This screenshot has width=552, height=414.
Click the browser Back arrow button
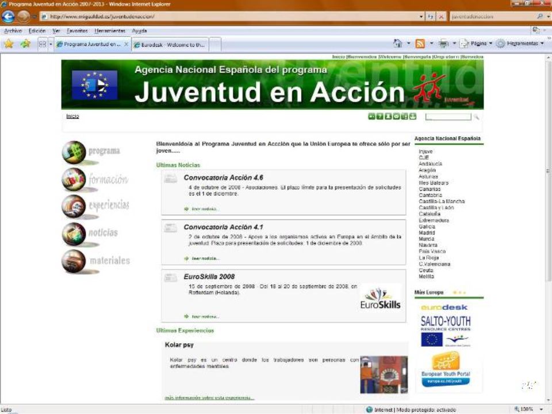[x=8, y=17]
